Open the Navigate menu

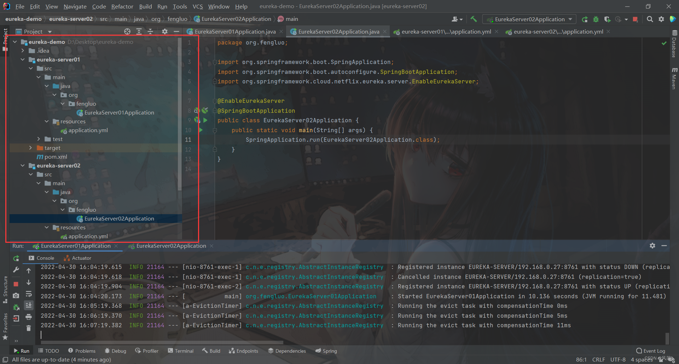75,6
